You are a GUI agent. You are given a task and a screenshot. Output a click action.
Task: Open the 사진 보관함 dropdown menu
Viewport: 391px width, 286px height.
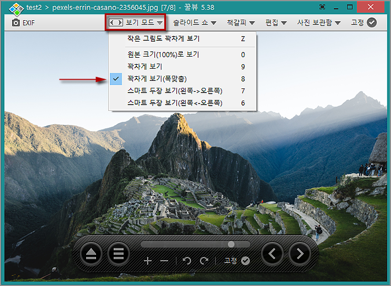[319, 23]
